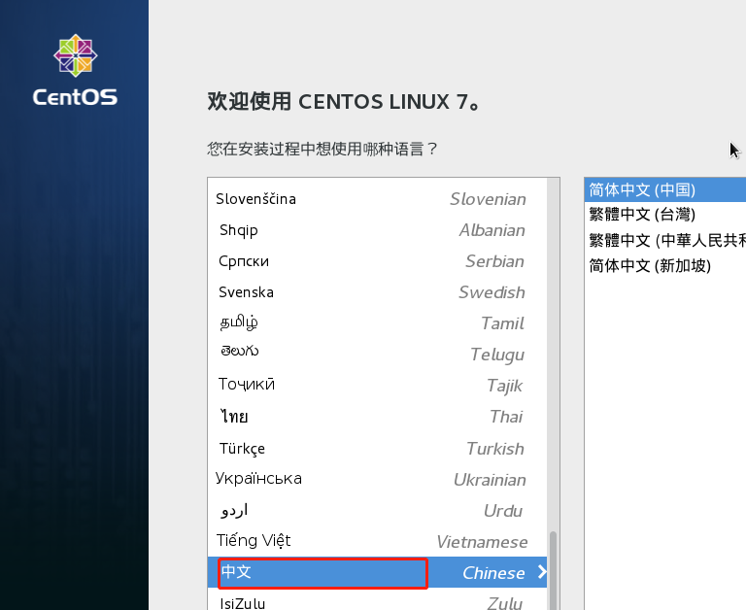The height and width of the screenshot is (610, 746).
Task: Choose the Thai language row
Action: (377, 417)
